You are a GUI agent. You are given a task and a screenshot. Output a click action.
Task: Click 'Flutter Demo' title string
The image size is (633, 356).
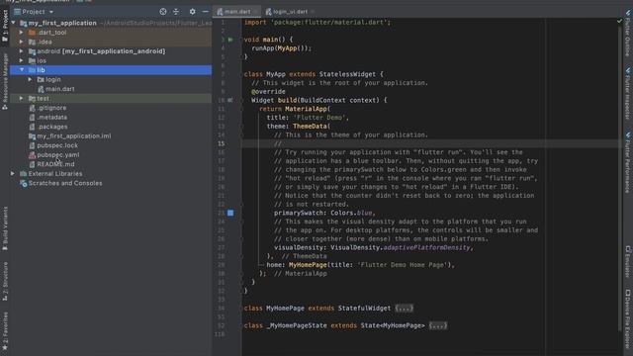click(319, 118)
